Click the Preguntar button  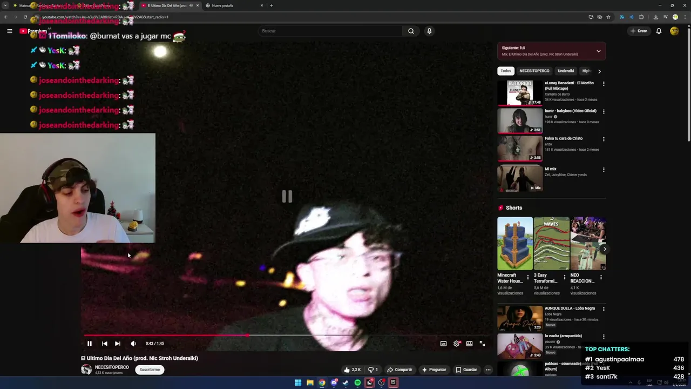pyautogui.click(x=434, y=370)
